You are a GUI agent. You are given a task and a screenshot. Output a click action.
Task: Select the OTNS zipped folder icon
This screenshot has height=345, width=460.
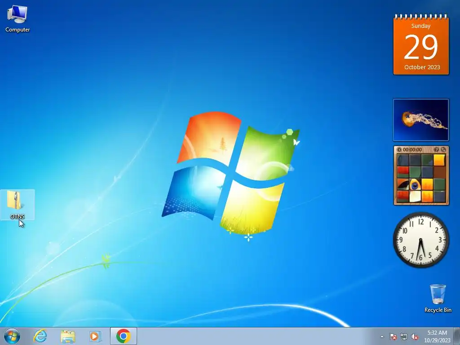point(18,204)
